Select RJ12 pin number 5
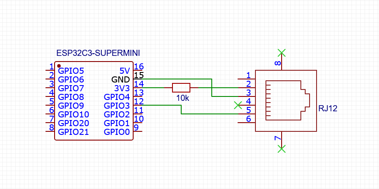This screenshot has height=189, width=379. coord(248,110)
